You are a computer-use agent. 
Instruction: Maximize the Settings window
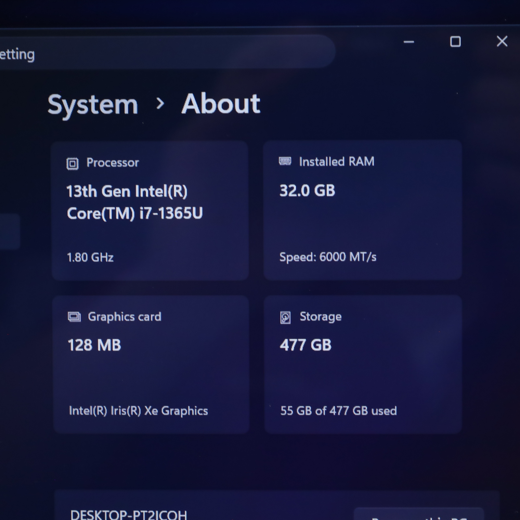(x=455, y=42)
